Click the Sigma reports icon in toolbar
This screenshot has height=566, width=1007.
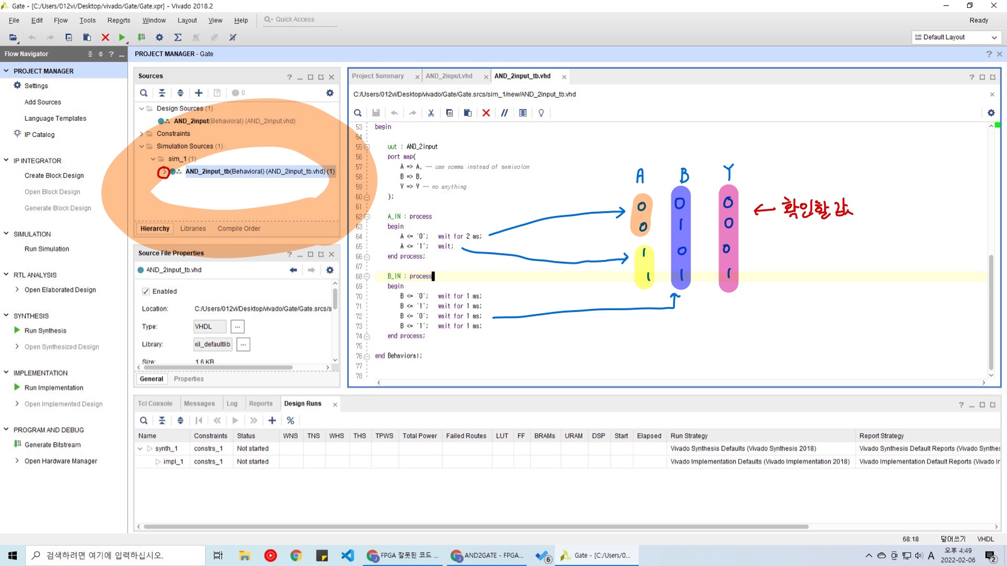(x=177, y=37)
